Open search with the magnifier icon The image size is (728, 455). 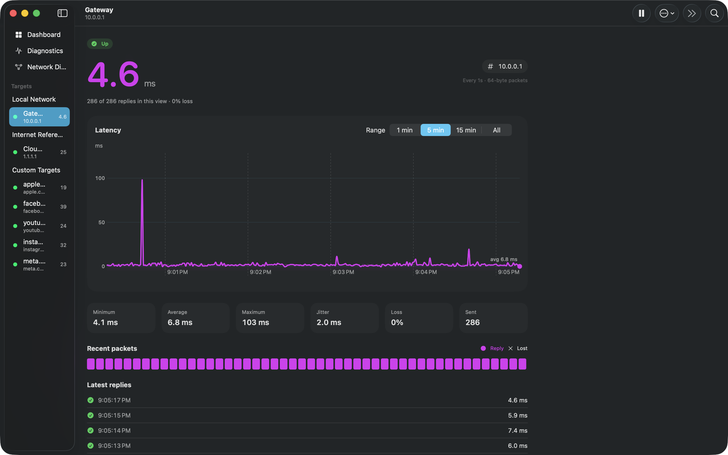tap(714, 13)
